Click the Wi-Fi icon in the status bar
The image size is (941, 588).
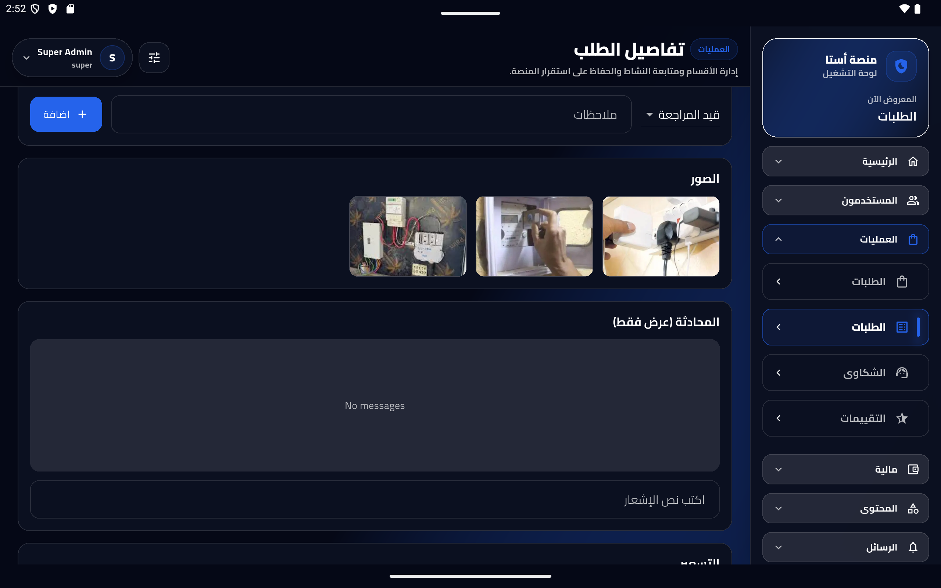click(904, 8)
